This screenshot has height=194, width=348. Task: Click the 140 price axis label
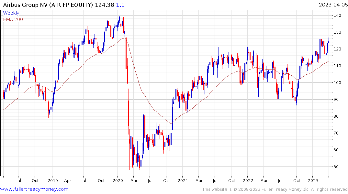(x=337, y=15)
